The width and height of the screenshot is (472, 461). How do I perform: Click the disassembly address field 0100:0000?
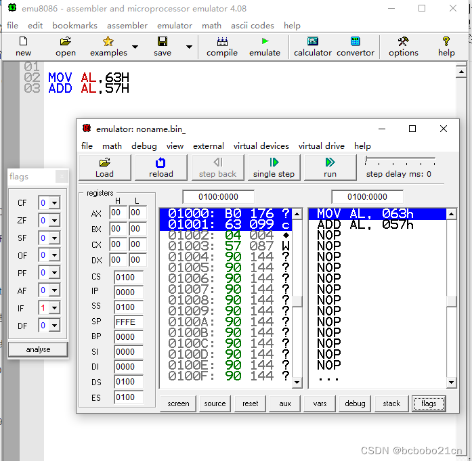click(367, 197)
